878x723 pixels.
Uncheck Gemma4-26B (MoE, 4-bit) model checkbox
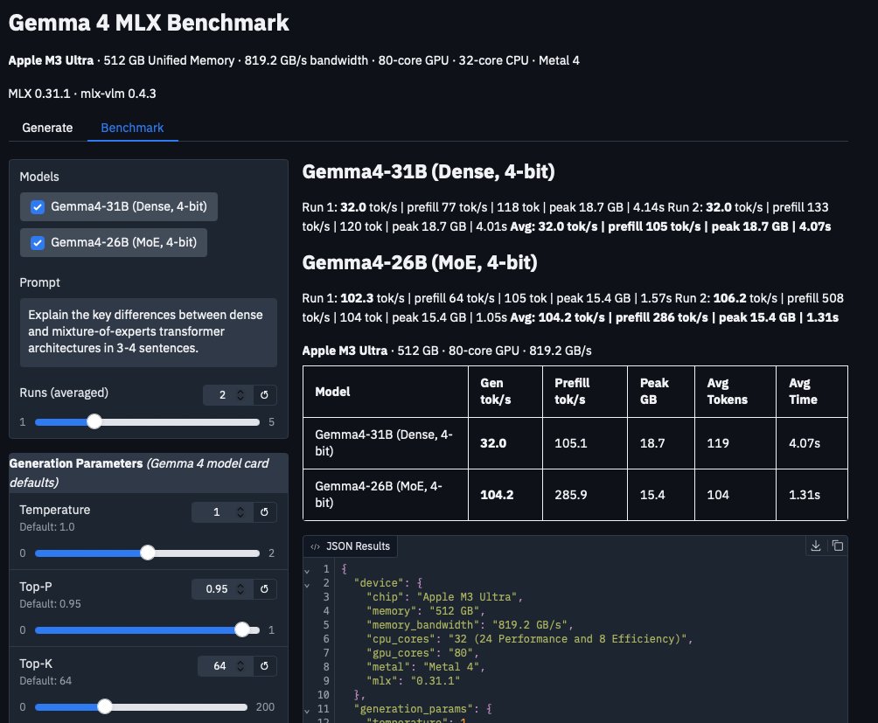(38, 243)
